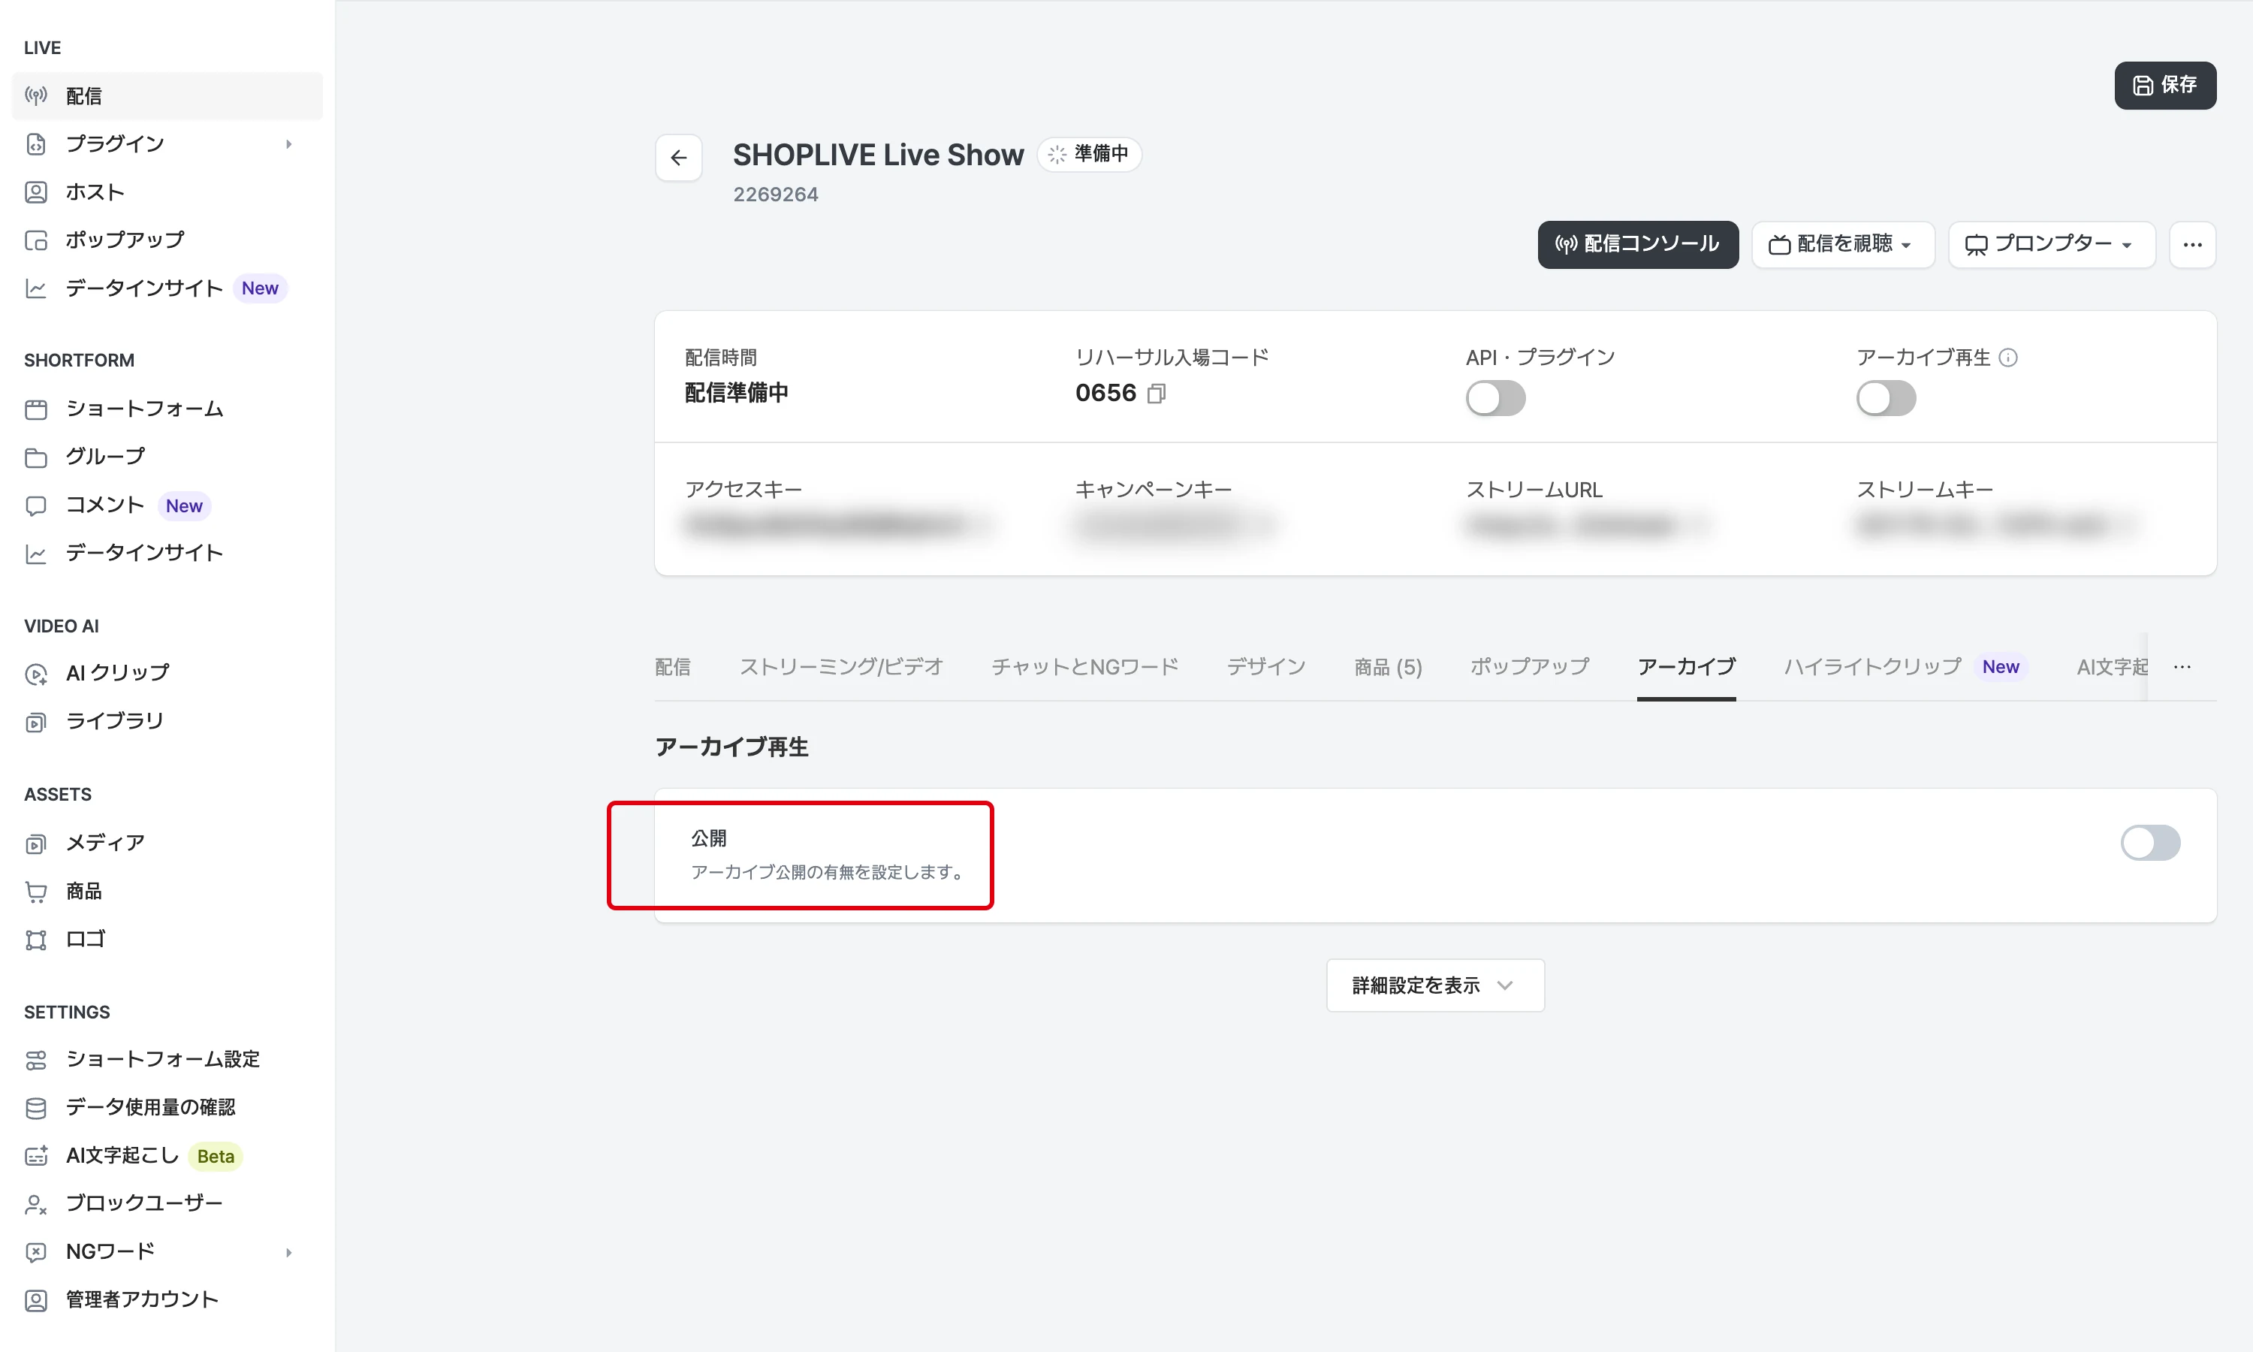
Task: Switch to the ストリーミング/ビデオ tab
Action: tap(841, 667)
